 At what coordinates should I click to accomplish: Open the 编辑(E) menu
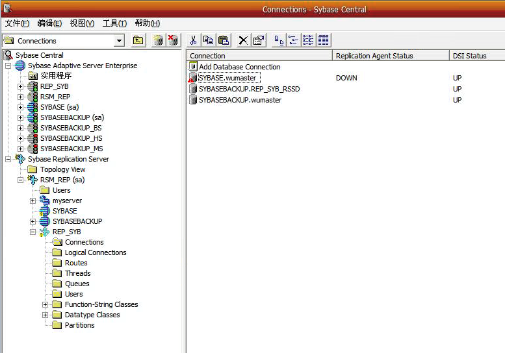[x=49, y=23]
